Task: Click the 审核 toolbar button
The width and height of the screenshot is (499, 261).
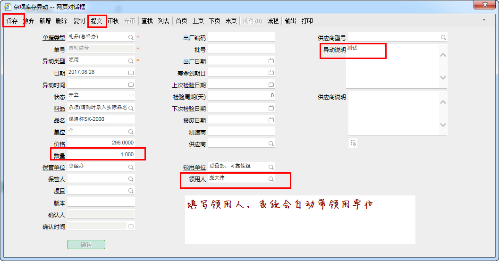Action: coord(113,21)
